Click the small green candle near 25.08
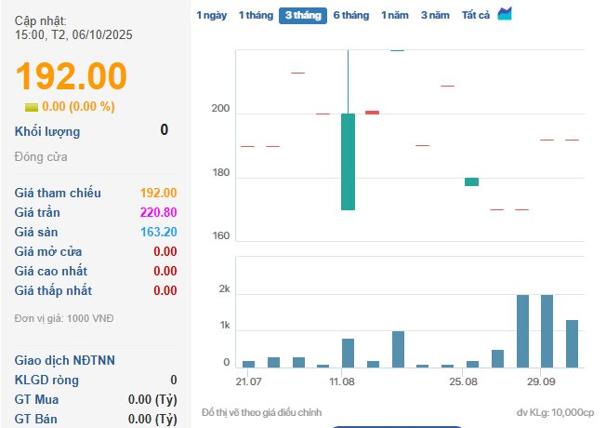This screenshot has width=606, height=428. click(472, 181)
